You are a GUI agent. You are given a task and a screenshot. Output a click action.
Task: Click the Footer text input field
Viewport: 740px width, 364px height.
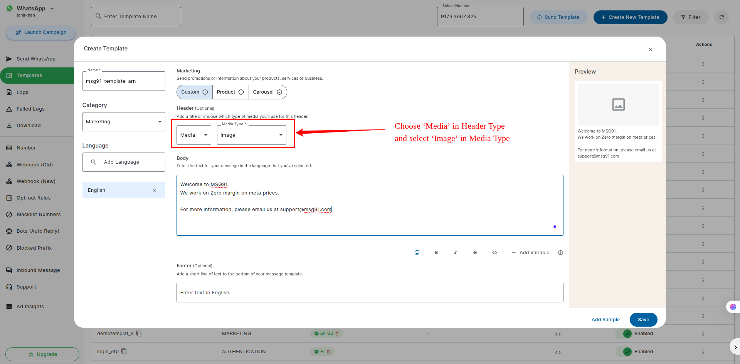pos(370,293)
